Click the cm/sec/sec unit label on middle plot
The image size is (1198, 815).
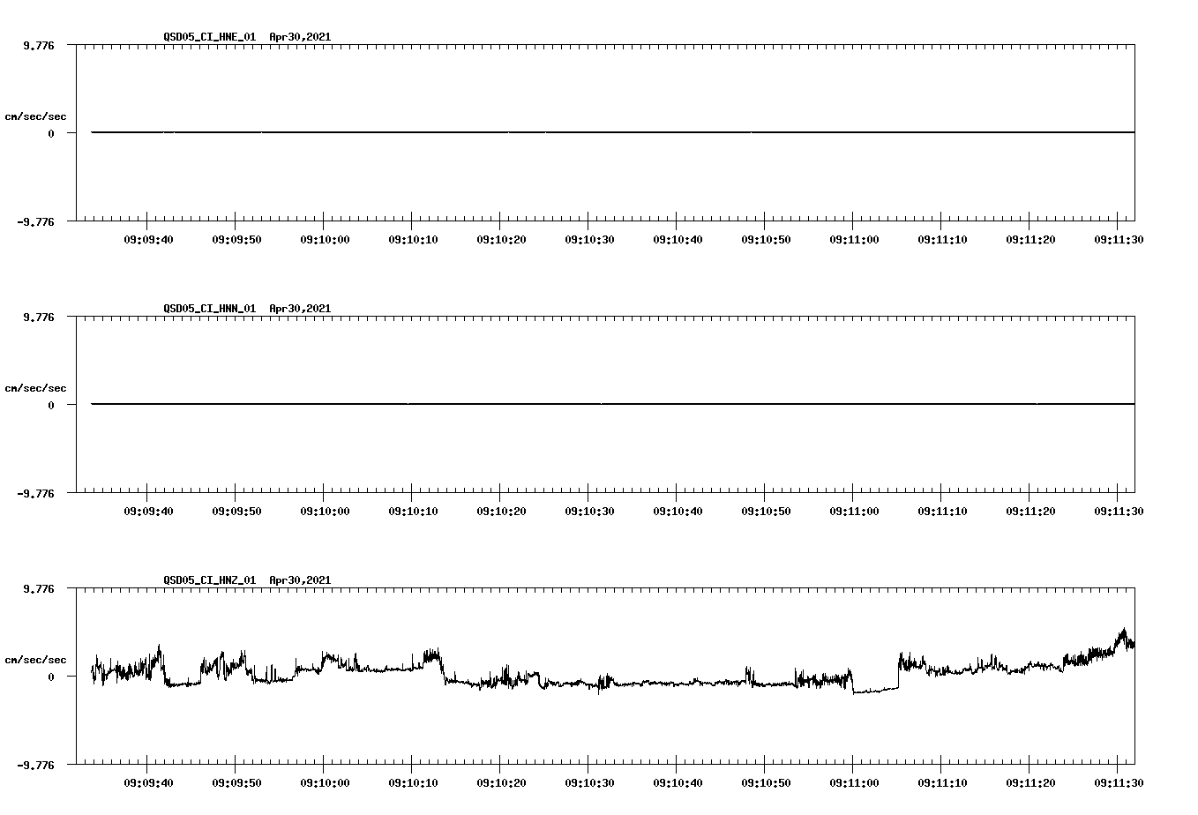(36, 387)
